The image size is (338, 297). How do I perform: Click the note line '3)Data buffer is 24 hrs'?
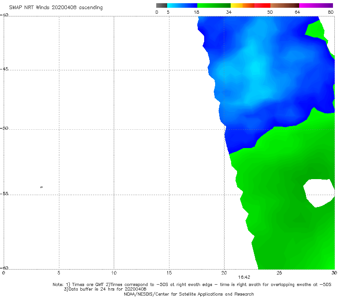click(105, 289)
